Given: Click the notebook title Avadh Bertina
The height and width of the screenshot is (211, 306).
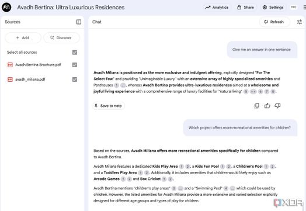Looking at the screenshot, I should (x=71, y=8).
